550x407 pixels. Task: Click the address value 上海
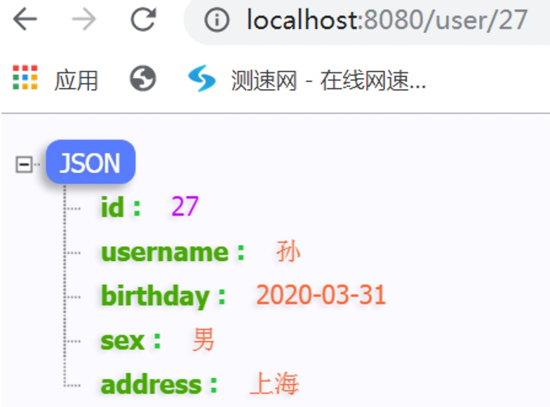[274, 384]
